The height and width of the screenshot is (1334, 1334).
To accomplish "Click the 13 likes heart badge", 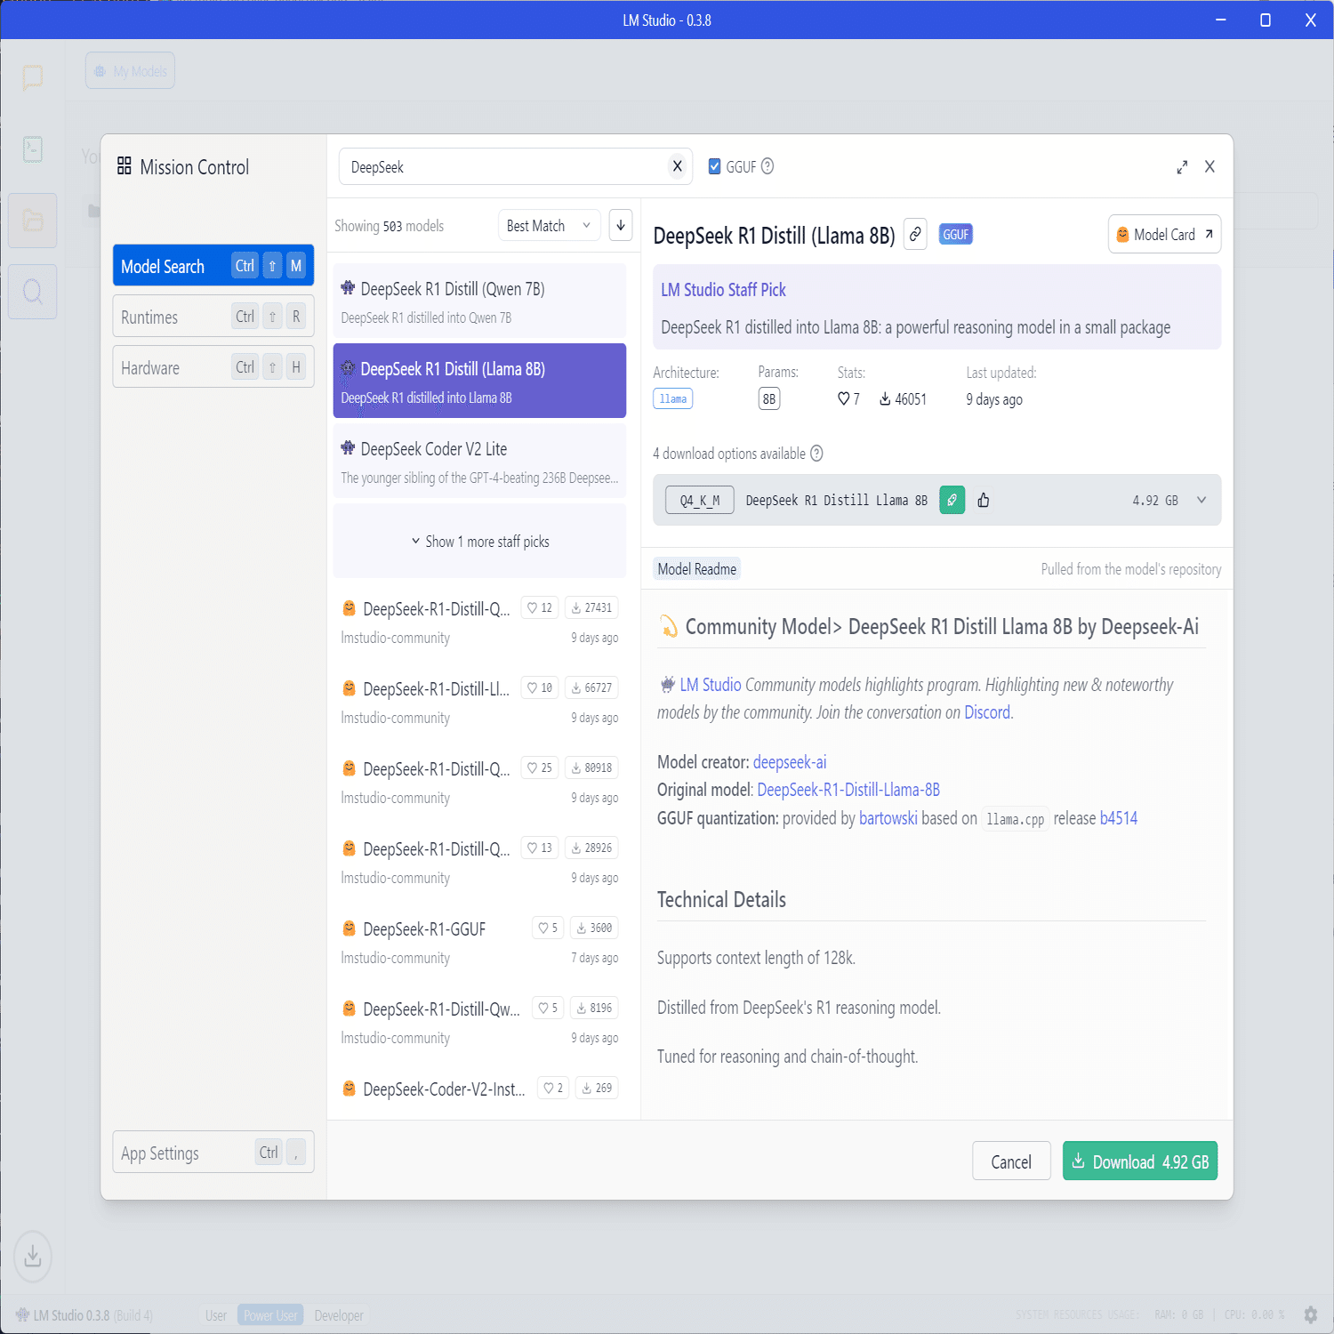I will click(539, 848).
